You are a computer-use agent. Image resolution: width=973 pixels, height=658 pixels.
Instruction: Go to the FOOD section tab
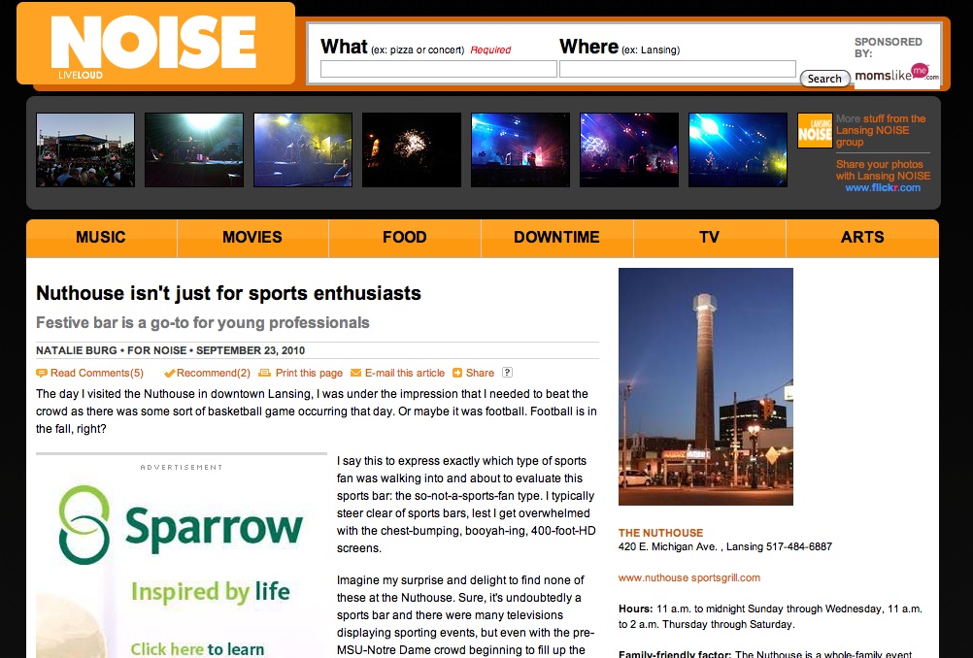point(405,237)
